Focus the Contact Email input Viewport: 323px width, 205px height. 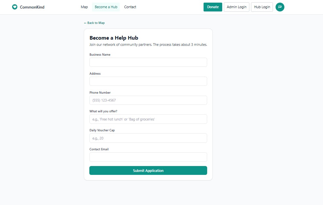tap(148, 157)
